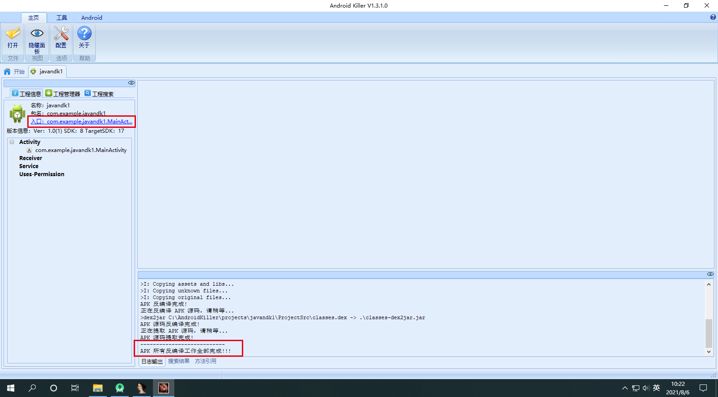The height and width of the screenshot is (397, 718).
Task: Switch to the 日志输出 tab
Action: pyautogui.click(x=152, y=361)
